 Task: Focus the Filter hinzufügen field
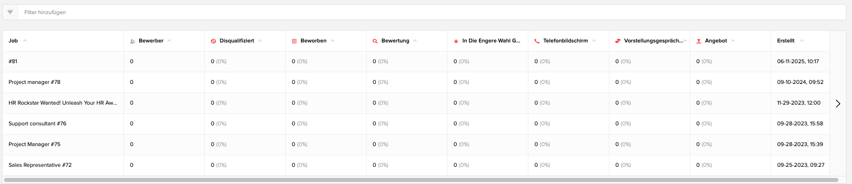tap(432, 12)
